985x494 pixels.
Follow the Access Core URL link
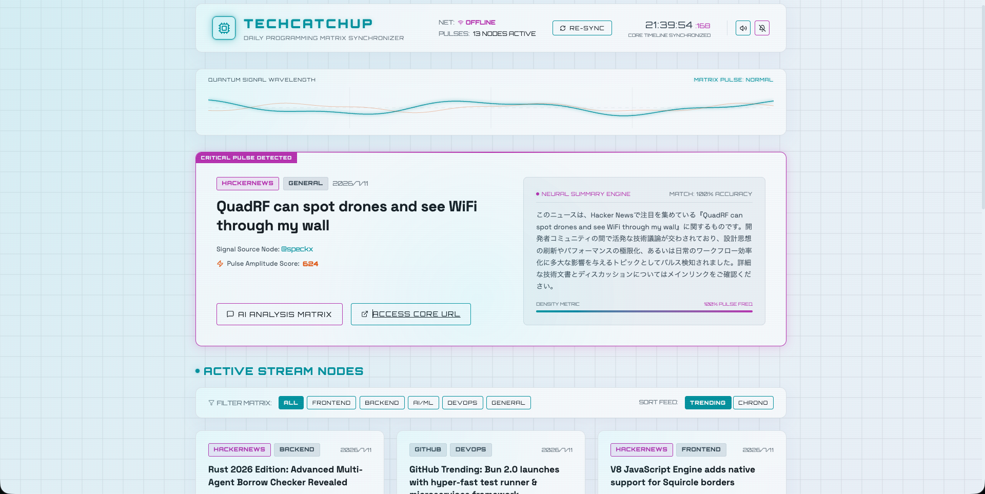point(411,314)
